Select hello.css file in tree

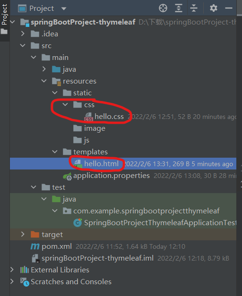pos(109,117)
